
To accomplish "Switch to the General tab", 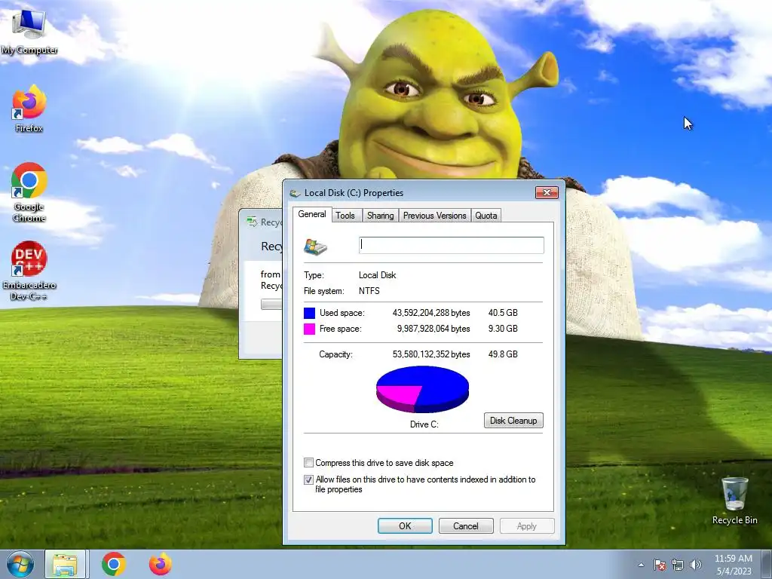I will point(311,214).
